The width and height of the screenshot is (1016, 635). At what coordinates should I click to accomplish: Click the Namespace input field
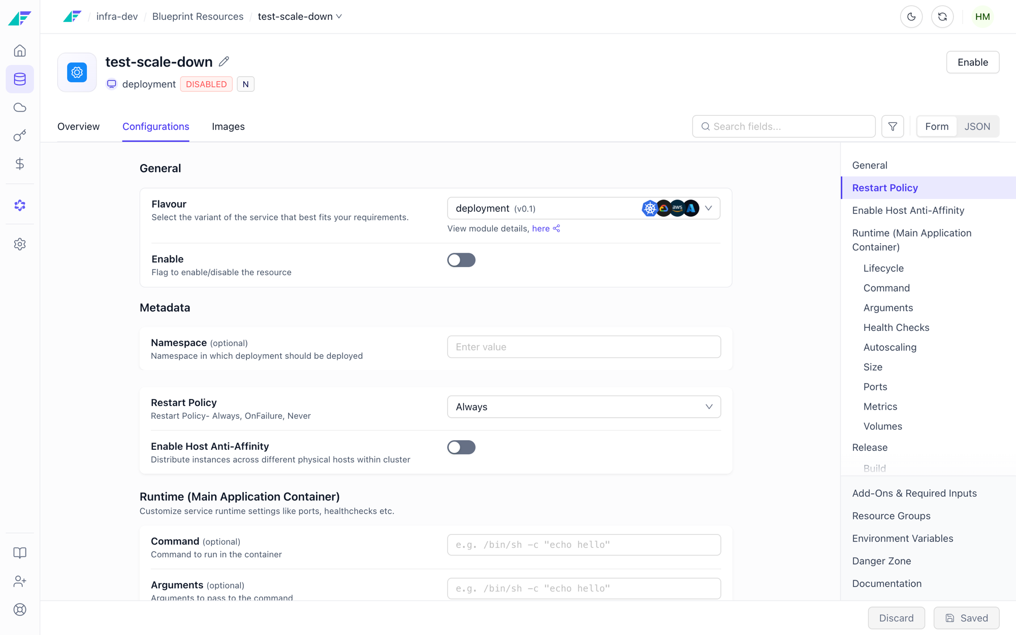[x=584, y=347]
